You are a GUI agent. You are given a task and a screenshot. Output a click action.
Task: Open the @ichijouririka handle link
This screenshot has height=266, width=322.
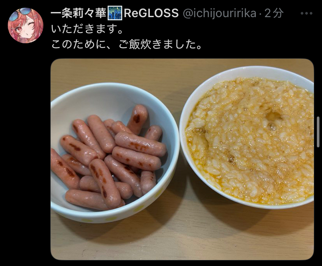(x=219, y=14)
